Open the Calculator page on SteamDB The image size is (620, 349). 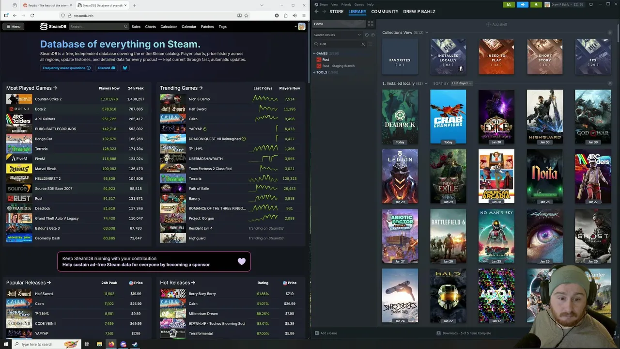point(169,27)
